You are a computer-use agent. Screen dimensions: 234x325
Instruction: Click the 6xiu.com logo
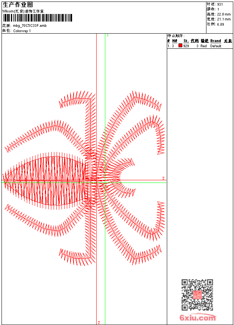[x=198, y=317]
